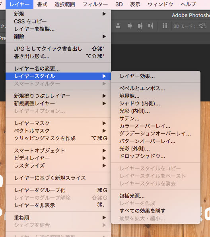
Task: Expand the 削除 submenu
Action: (58, 36)
